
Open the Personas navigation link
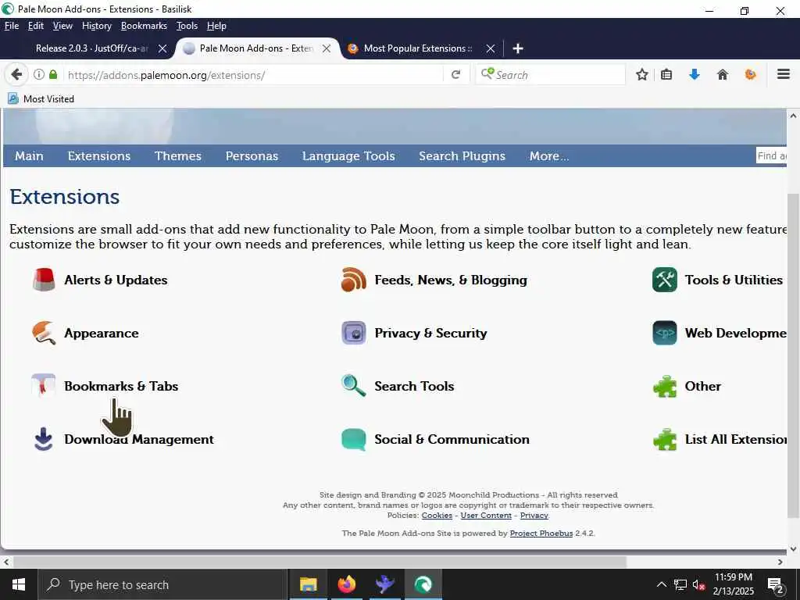(x=252, y=156)
